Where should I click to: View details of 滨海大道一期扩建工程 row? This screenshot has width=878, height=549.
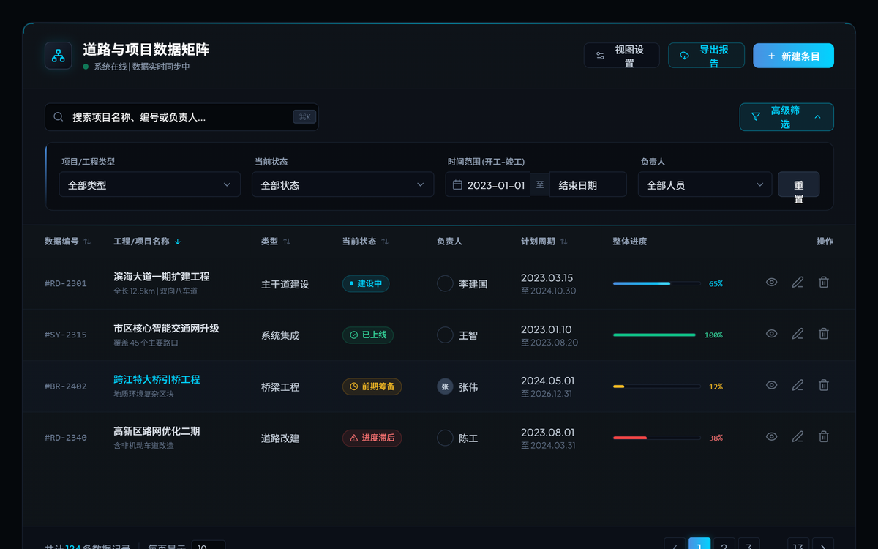coord(771,282)
